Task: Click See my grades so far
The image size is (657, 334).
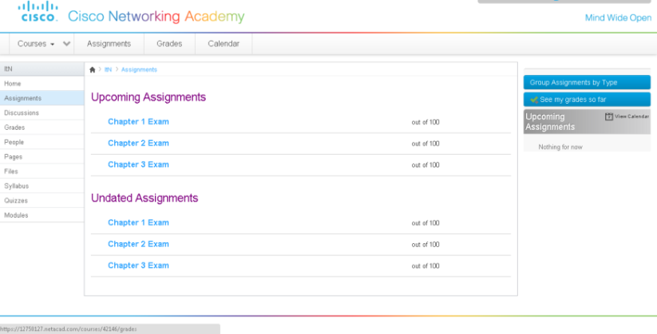Action: pyautogui.click(x=572, y=100)
